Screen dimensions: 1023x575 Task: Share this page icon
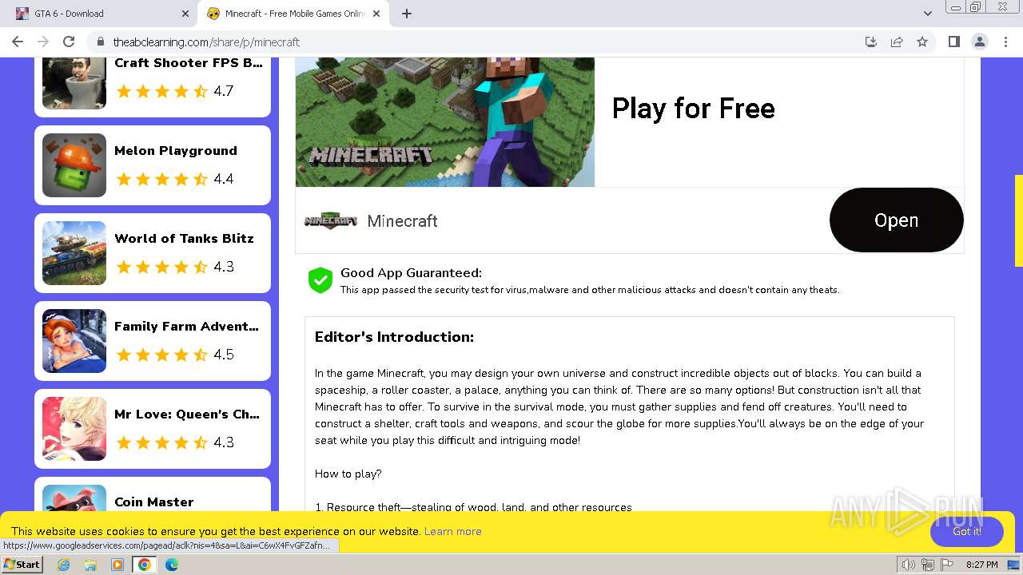pyautogui.click(x=897, y=42)
